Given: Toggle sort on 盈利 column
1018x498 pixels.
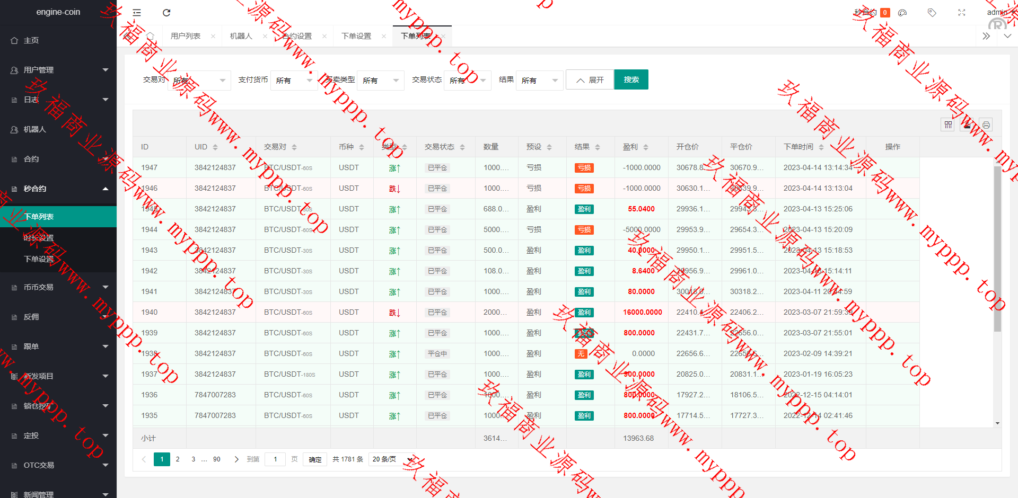Looking at the screenshot, I should coord(646,147).
